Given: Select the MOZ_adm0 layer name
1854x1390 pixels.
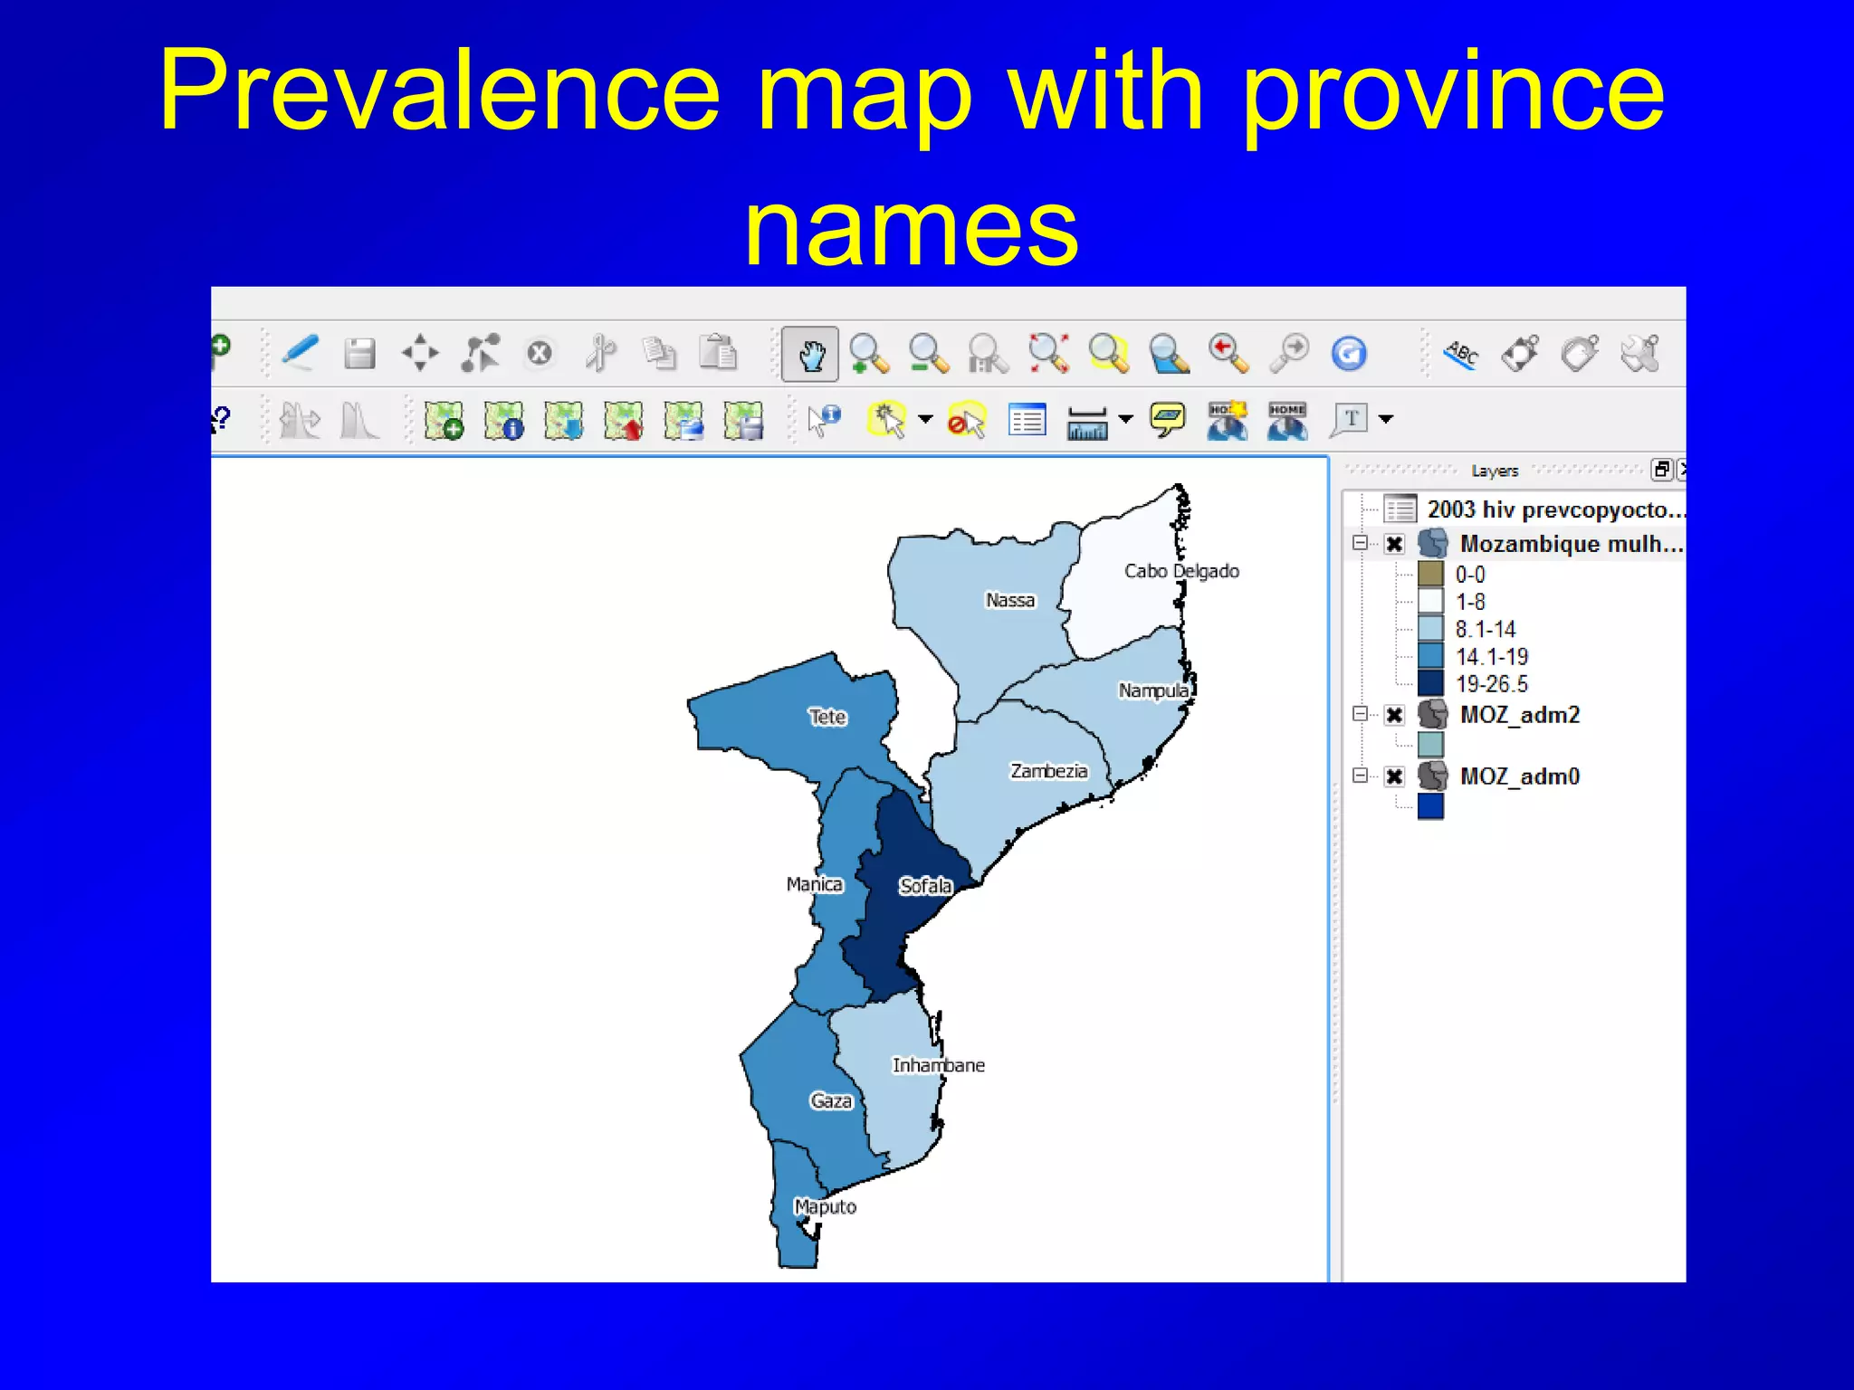Looking at the screenshot, I should pyautogui.click(x=1520, y=776).
